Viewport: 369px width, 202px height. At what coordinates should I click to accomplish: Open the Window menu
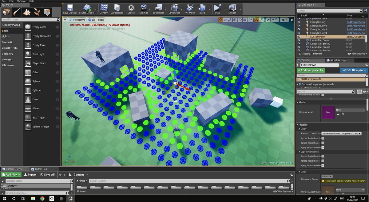point(21,1)
